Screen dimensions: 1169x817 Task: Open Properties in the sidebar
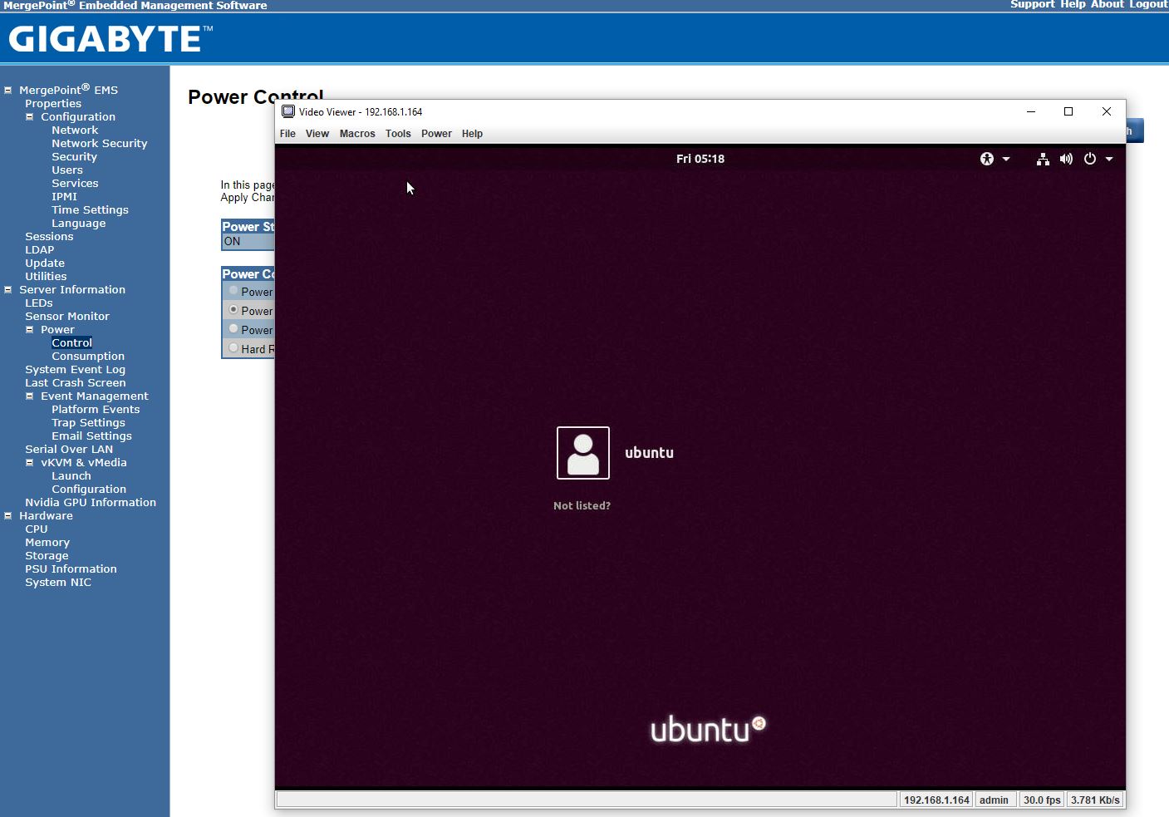coord(53,104)
